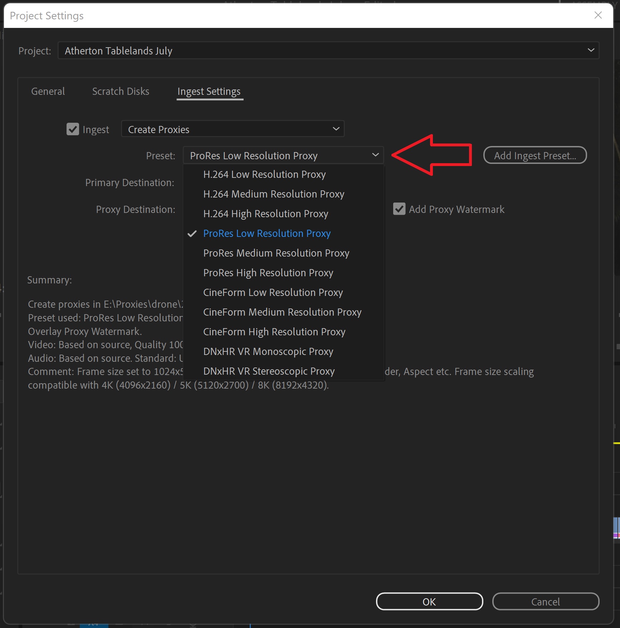Image resolution: width=620 pixels, height=628 pixels.
Task: Disable the Ingest checkbox
Action: click(73, 129)
